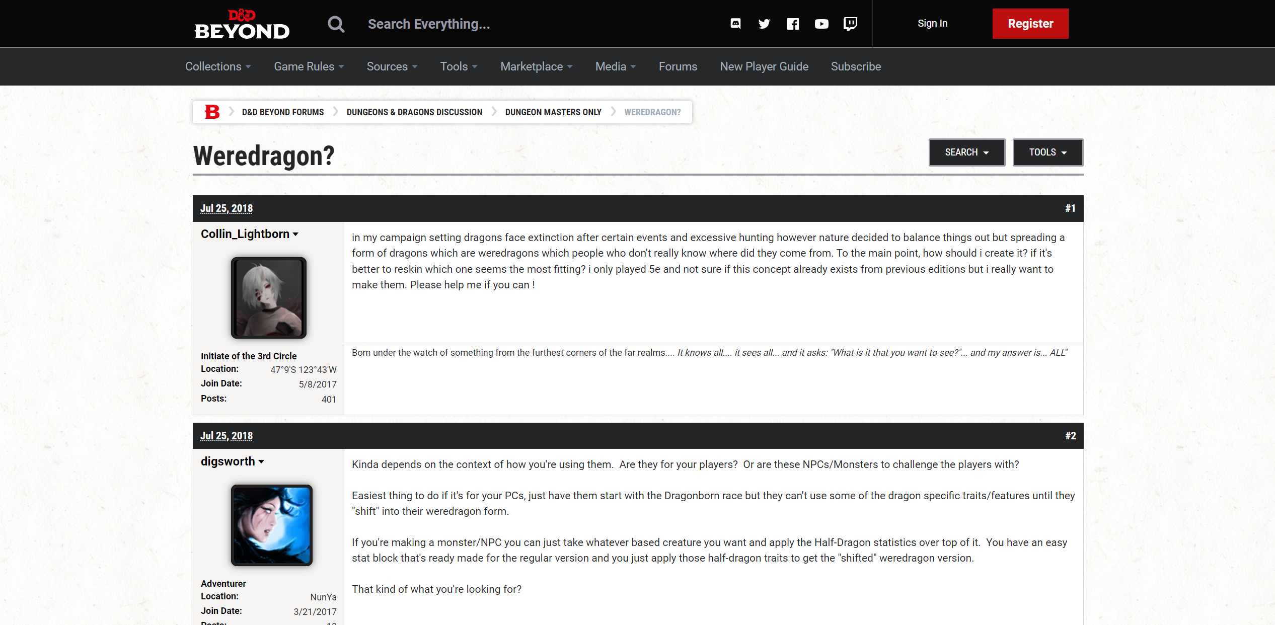The height and width of the screenshot is (625, 1275).
Task: Open the thread SEARCH dropdown
Action: click(967, 152)
